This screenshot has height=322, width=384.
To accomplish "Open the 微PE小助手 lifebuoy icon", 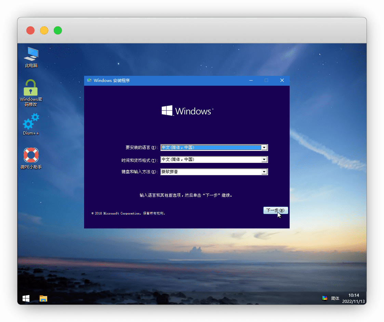I will tap(31, 155).
